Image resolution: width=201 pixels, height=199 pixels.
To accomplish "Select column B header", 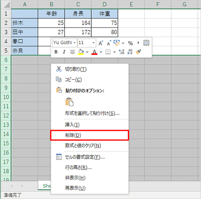I will 51,4.
